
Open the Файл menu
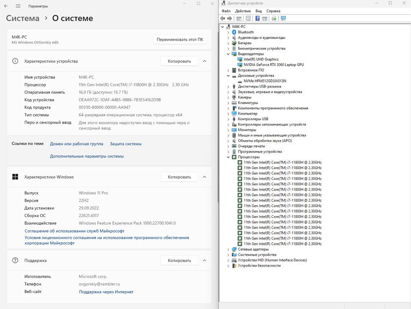pos(226,11)
